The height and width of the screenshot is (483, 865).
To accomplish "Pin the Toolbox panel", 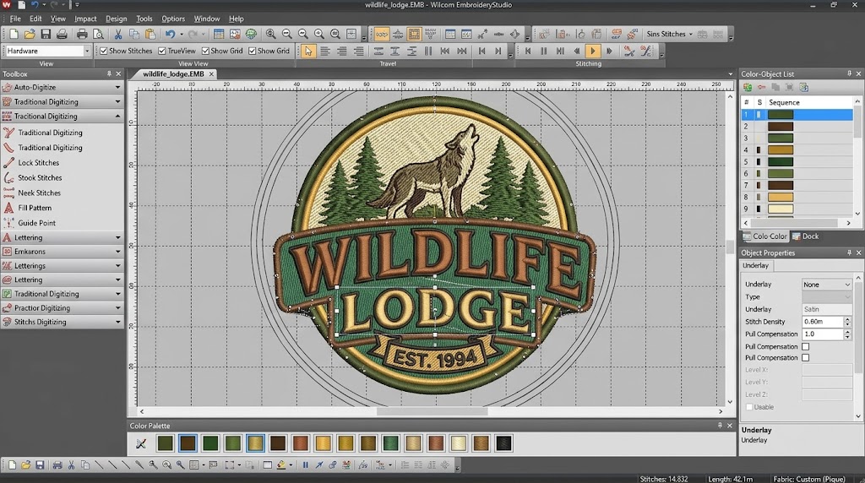I will tap(109, 73).
